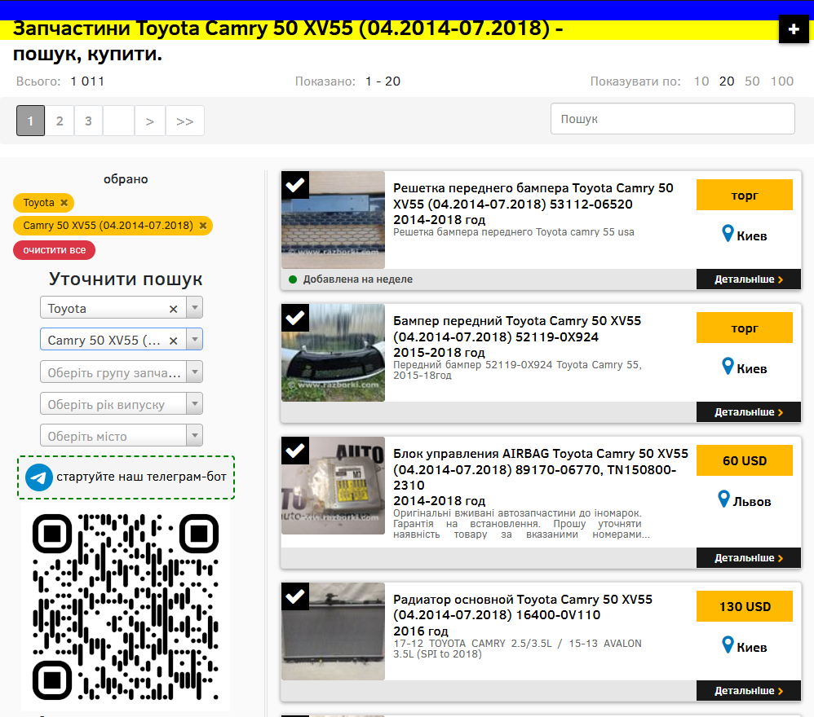Screen dimensions: 814x717
Task: Clear the Camry 50 XV55 model field
Action: pyautogui.click(x=174, y=341)
